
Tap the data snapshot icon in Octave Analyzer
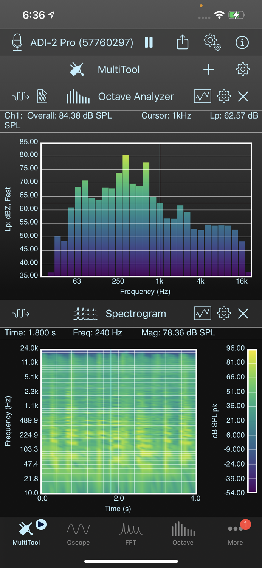point(42,96)
